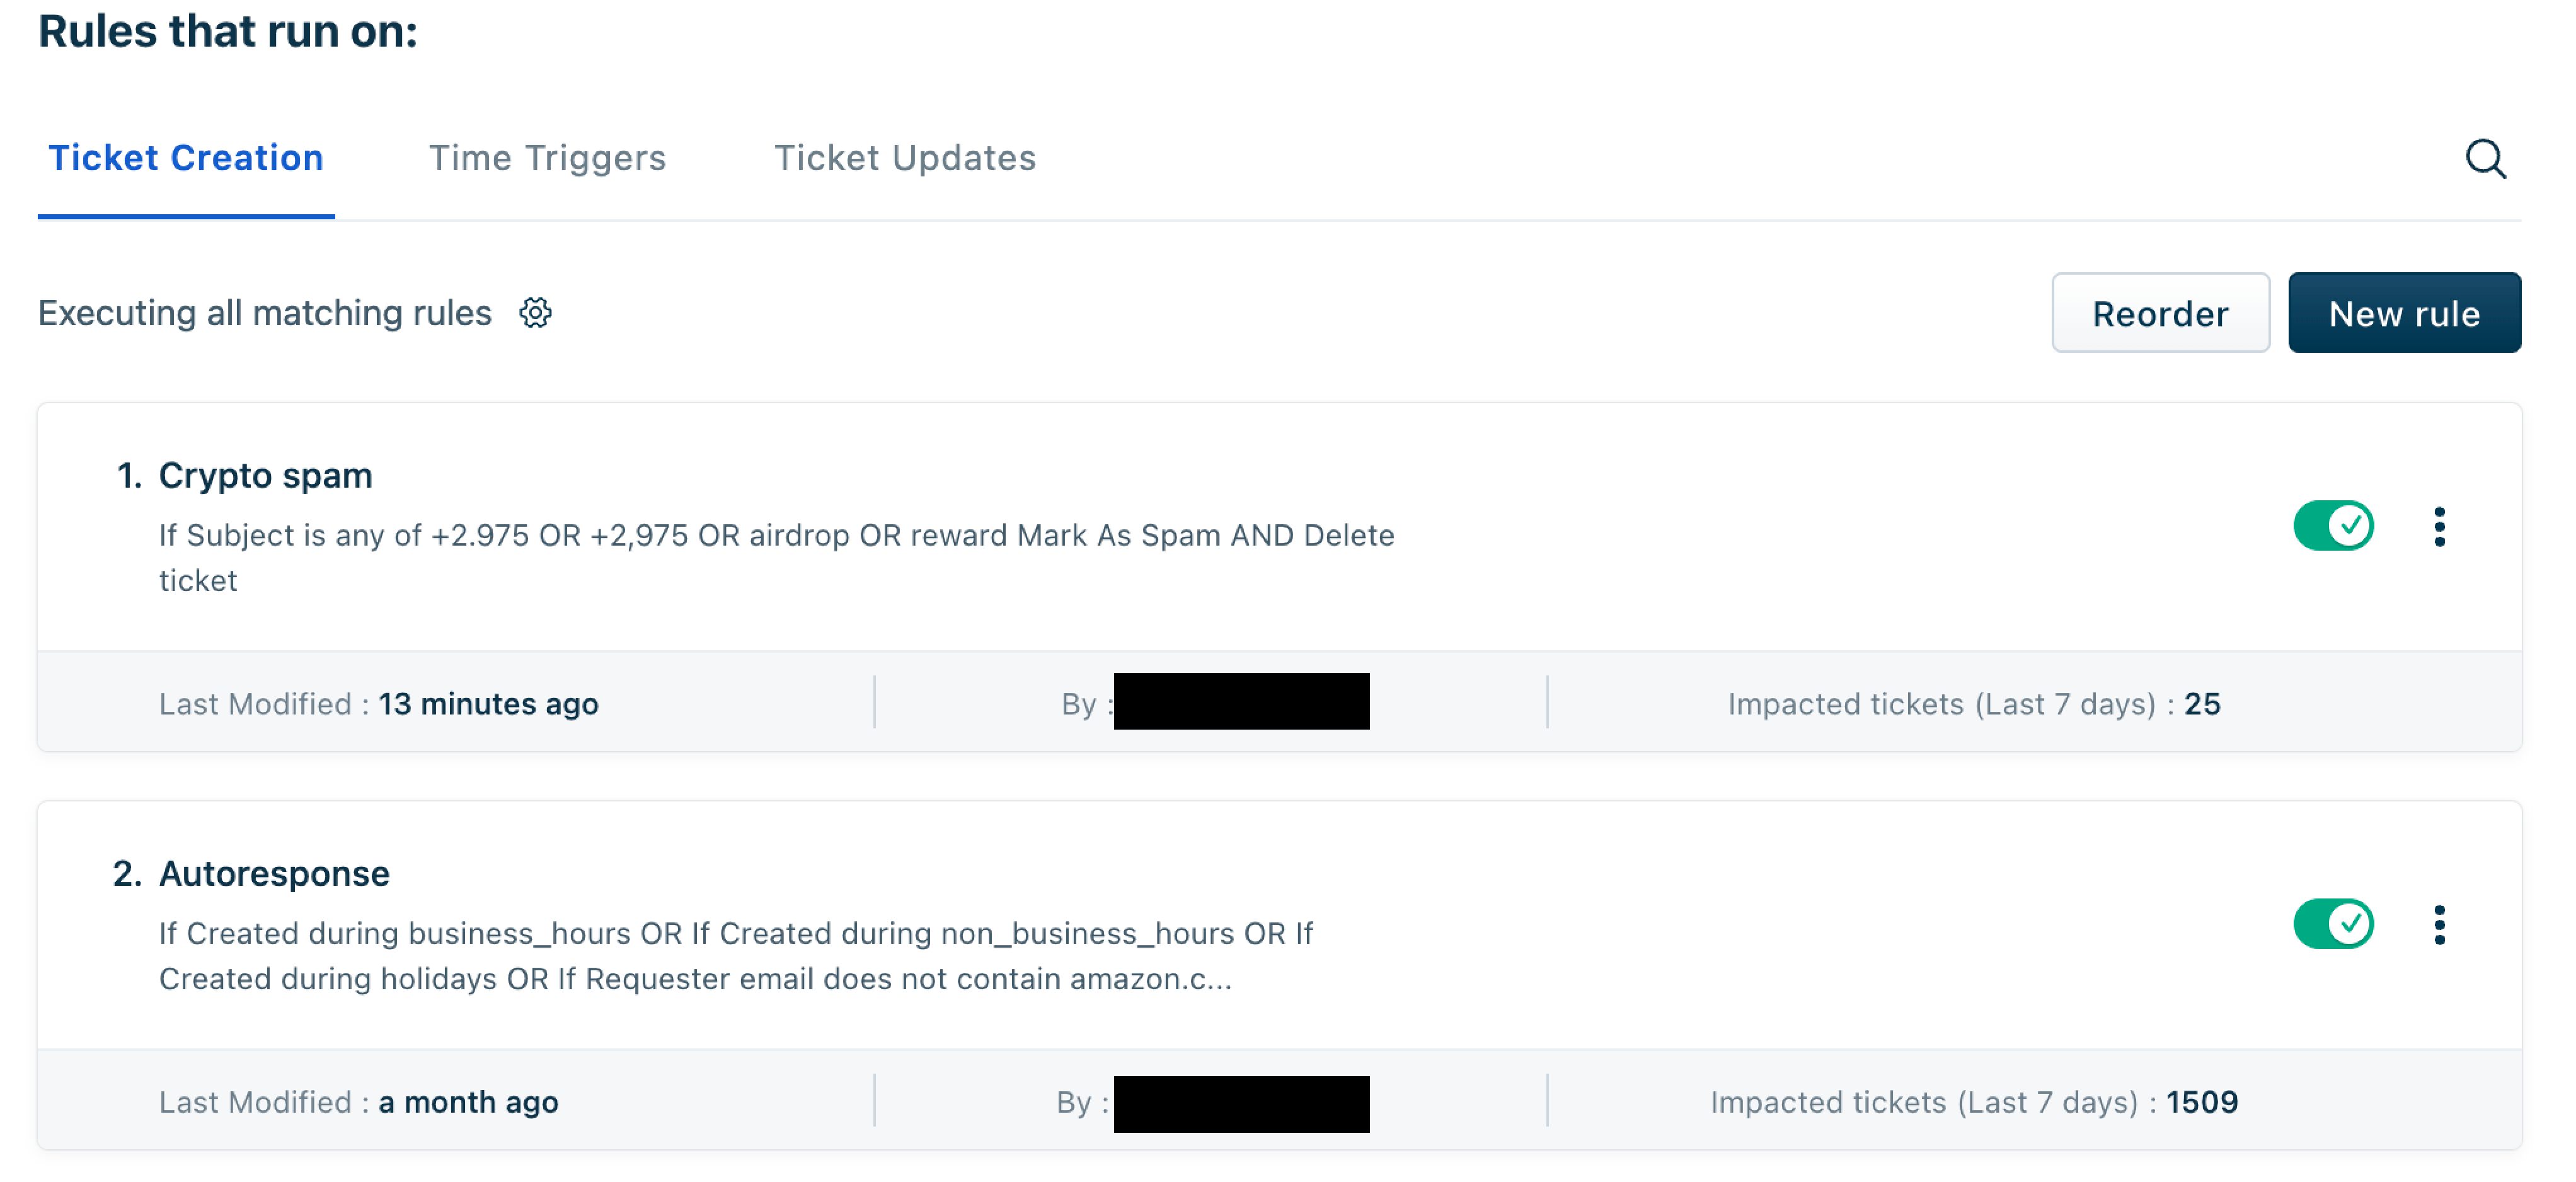Disable the Crypto spam rule toggle
Screen dimensions: 2576x1182
(x=2333, y=525)
